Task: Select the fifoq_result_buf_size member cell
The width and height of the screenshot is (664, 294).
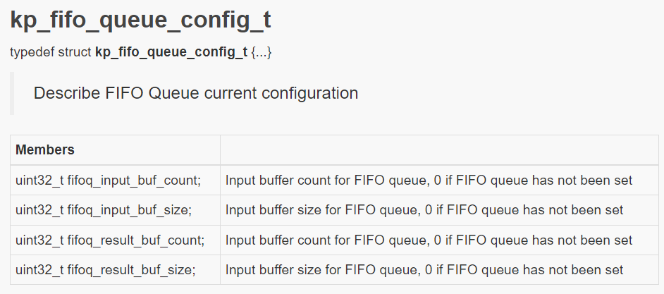Action: (115, 270)
